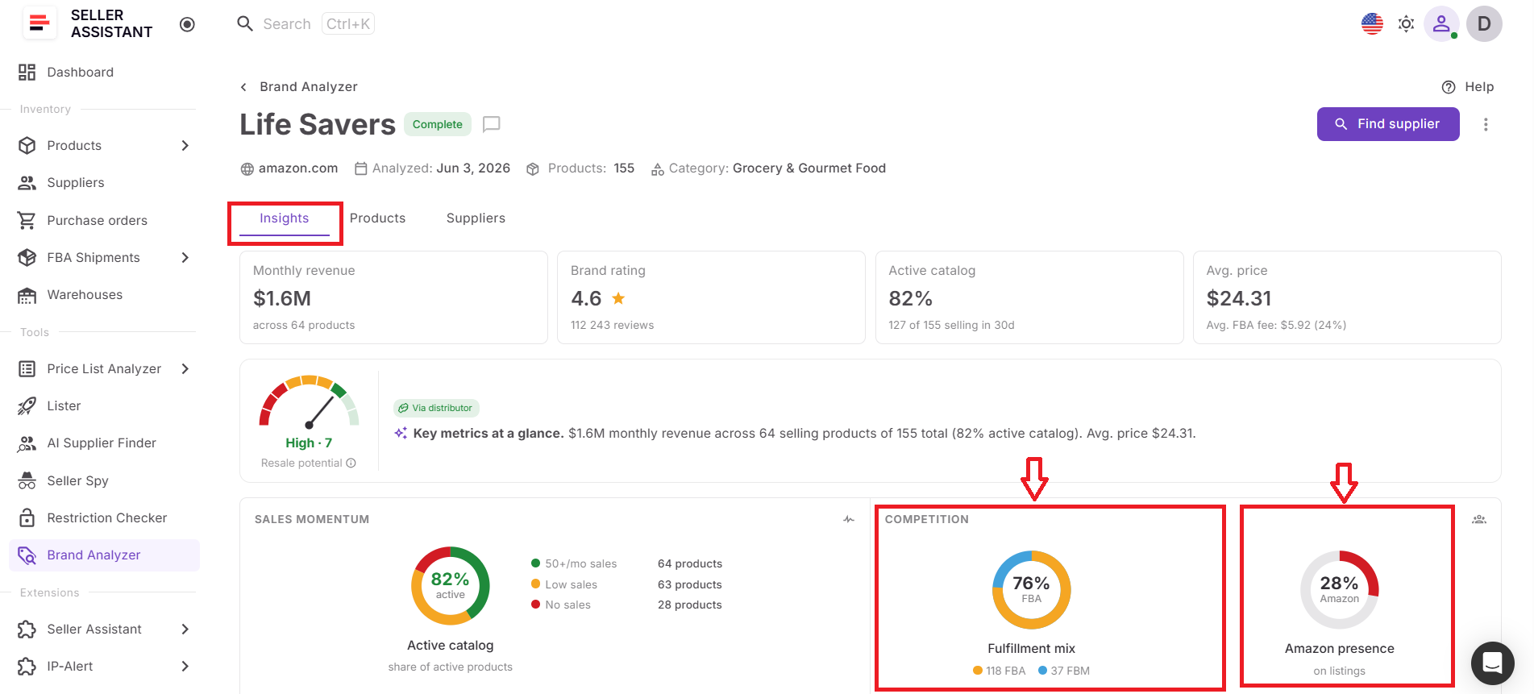Open the US flag marketplace selector
This screenshot has width=1534, height=694.
(x=1372, y=24)
